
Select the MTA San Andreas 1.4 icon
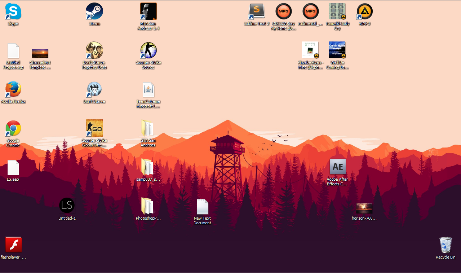[x=149, y=12]
